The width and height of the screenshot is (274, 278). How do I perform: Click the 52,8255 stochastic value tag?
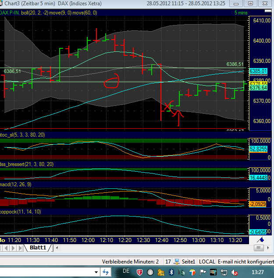(258, 149)
